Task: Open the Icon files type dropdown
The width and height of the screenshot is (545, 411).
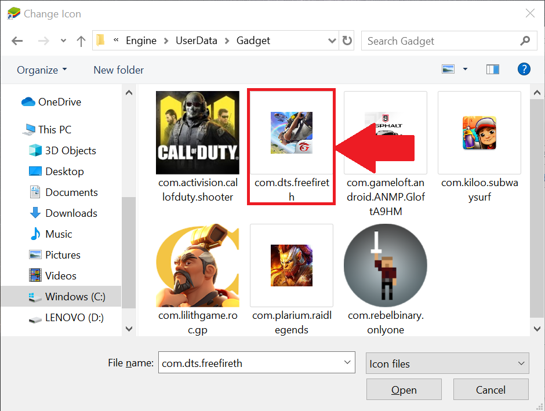Action: tap(448, 363)
